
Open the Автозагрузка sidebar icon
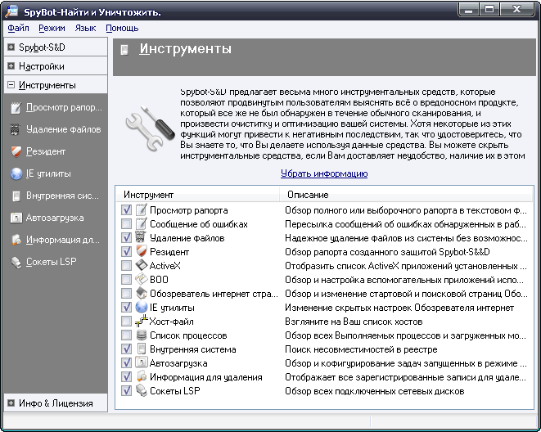pos(15,218)
